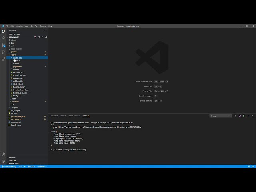The height and width of the screenshot is (192, 256).
Task: Maximize panel with up chevron icon
Action: [248, 116]
